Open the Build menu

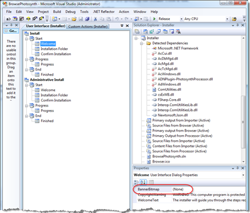[57, 11]
